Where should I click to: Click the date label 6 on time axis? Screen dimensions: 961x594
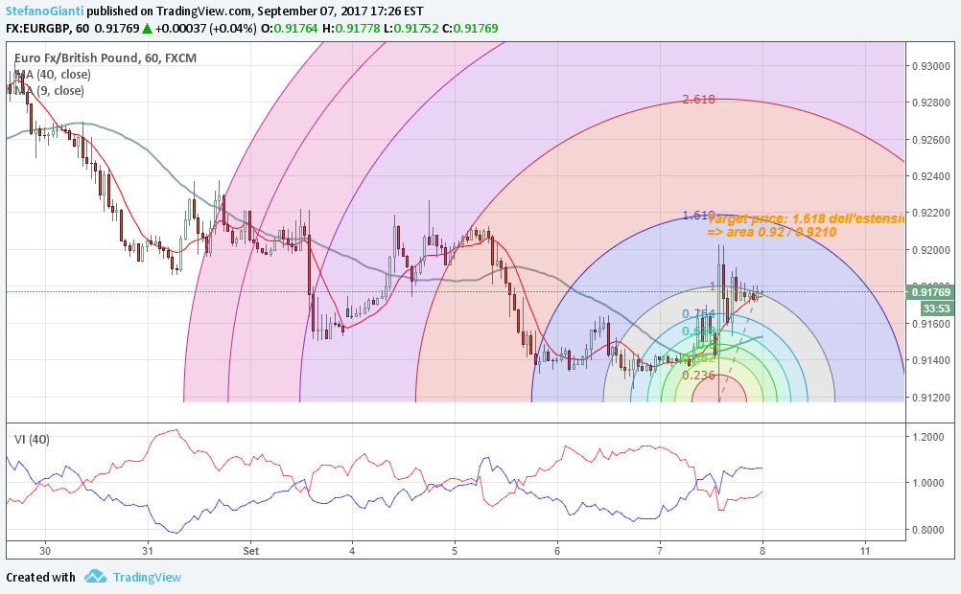(x=557, y=551)
